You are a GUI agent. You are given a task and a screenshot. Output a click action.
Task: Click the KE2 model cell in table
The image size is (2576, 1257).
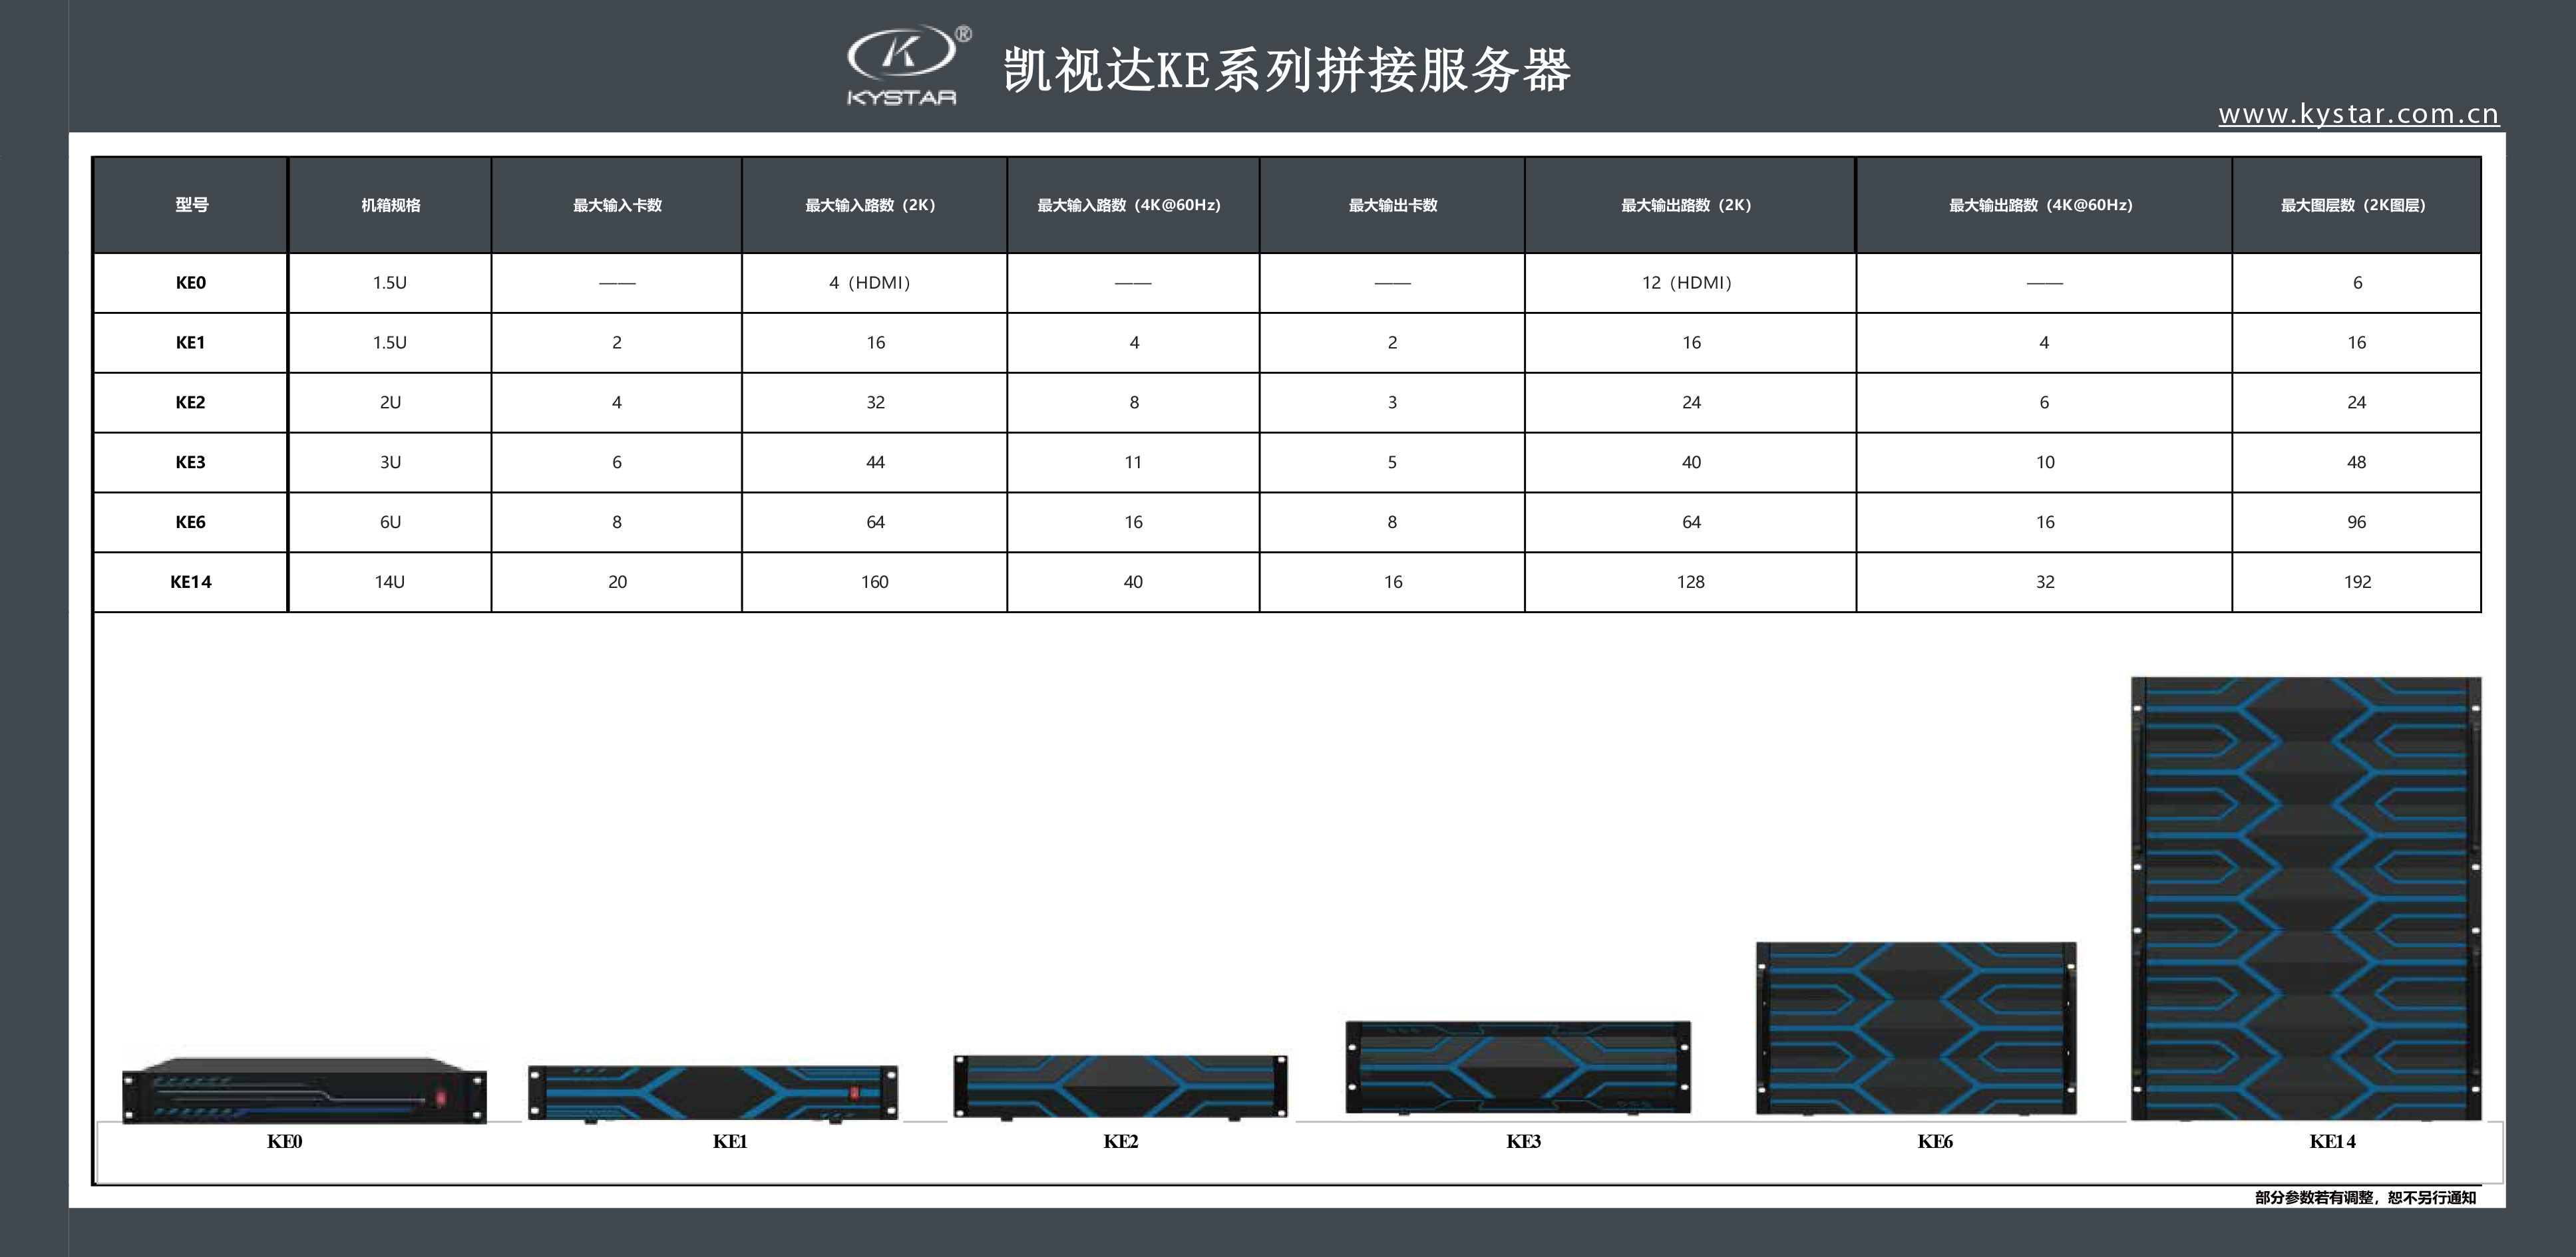click(x=191, y=402)
